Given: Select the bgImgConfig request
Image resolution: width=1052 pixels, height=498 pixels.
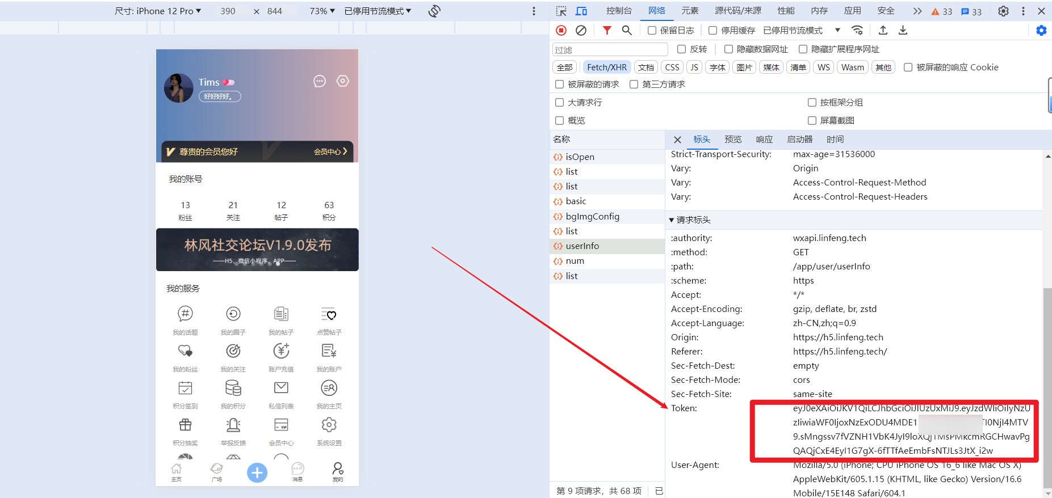Looking at the screenshot, I should pos(607,216).
